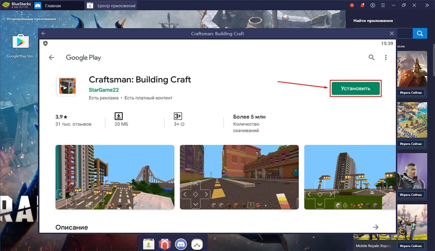Click Более 5 млн downloads count

[x=249, y=117]
